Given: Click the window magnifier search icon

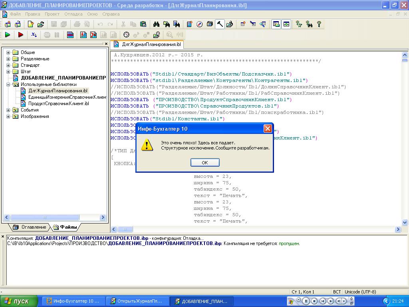Looking at the screenshot, I should tap(263, 24).
